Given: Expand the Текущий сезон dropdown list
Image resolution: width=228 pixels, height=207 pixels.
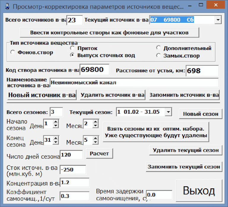Looking at the screenshot, I should [x=168, y=112].
